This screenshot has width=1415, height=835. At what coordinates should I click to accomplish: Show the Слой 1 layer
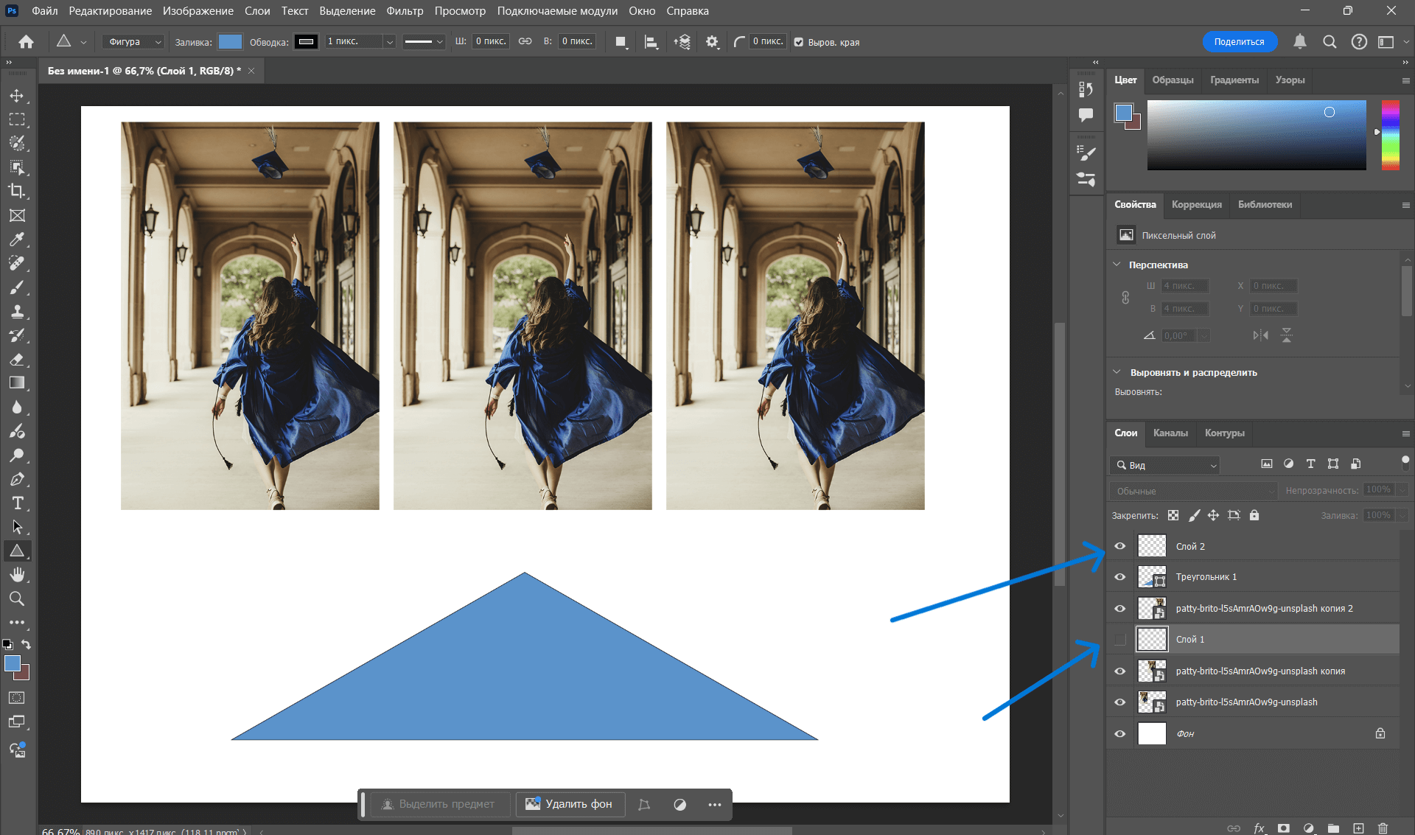click(x=1120, y=640)
